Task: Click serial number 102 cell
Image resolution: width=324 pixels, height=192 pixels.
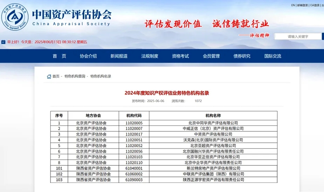Action: click(x=59, y=174)
